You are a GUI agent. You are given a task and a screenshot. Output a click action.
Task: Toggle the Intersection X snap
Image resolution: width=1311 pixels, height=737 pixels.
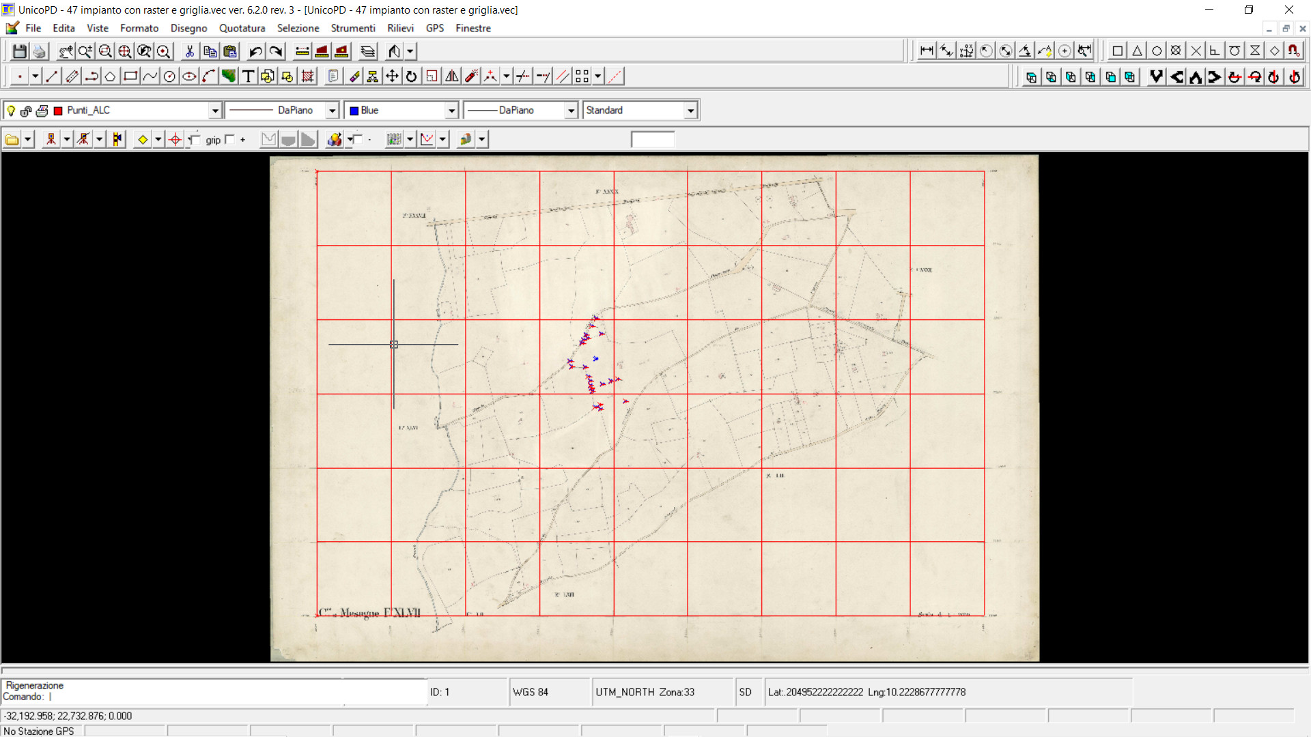pyautogui.click(x=1196, y=50)
